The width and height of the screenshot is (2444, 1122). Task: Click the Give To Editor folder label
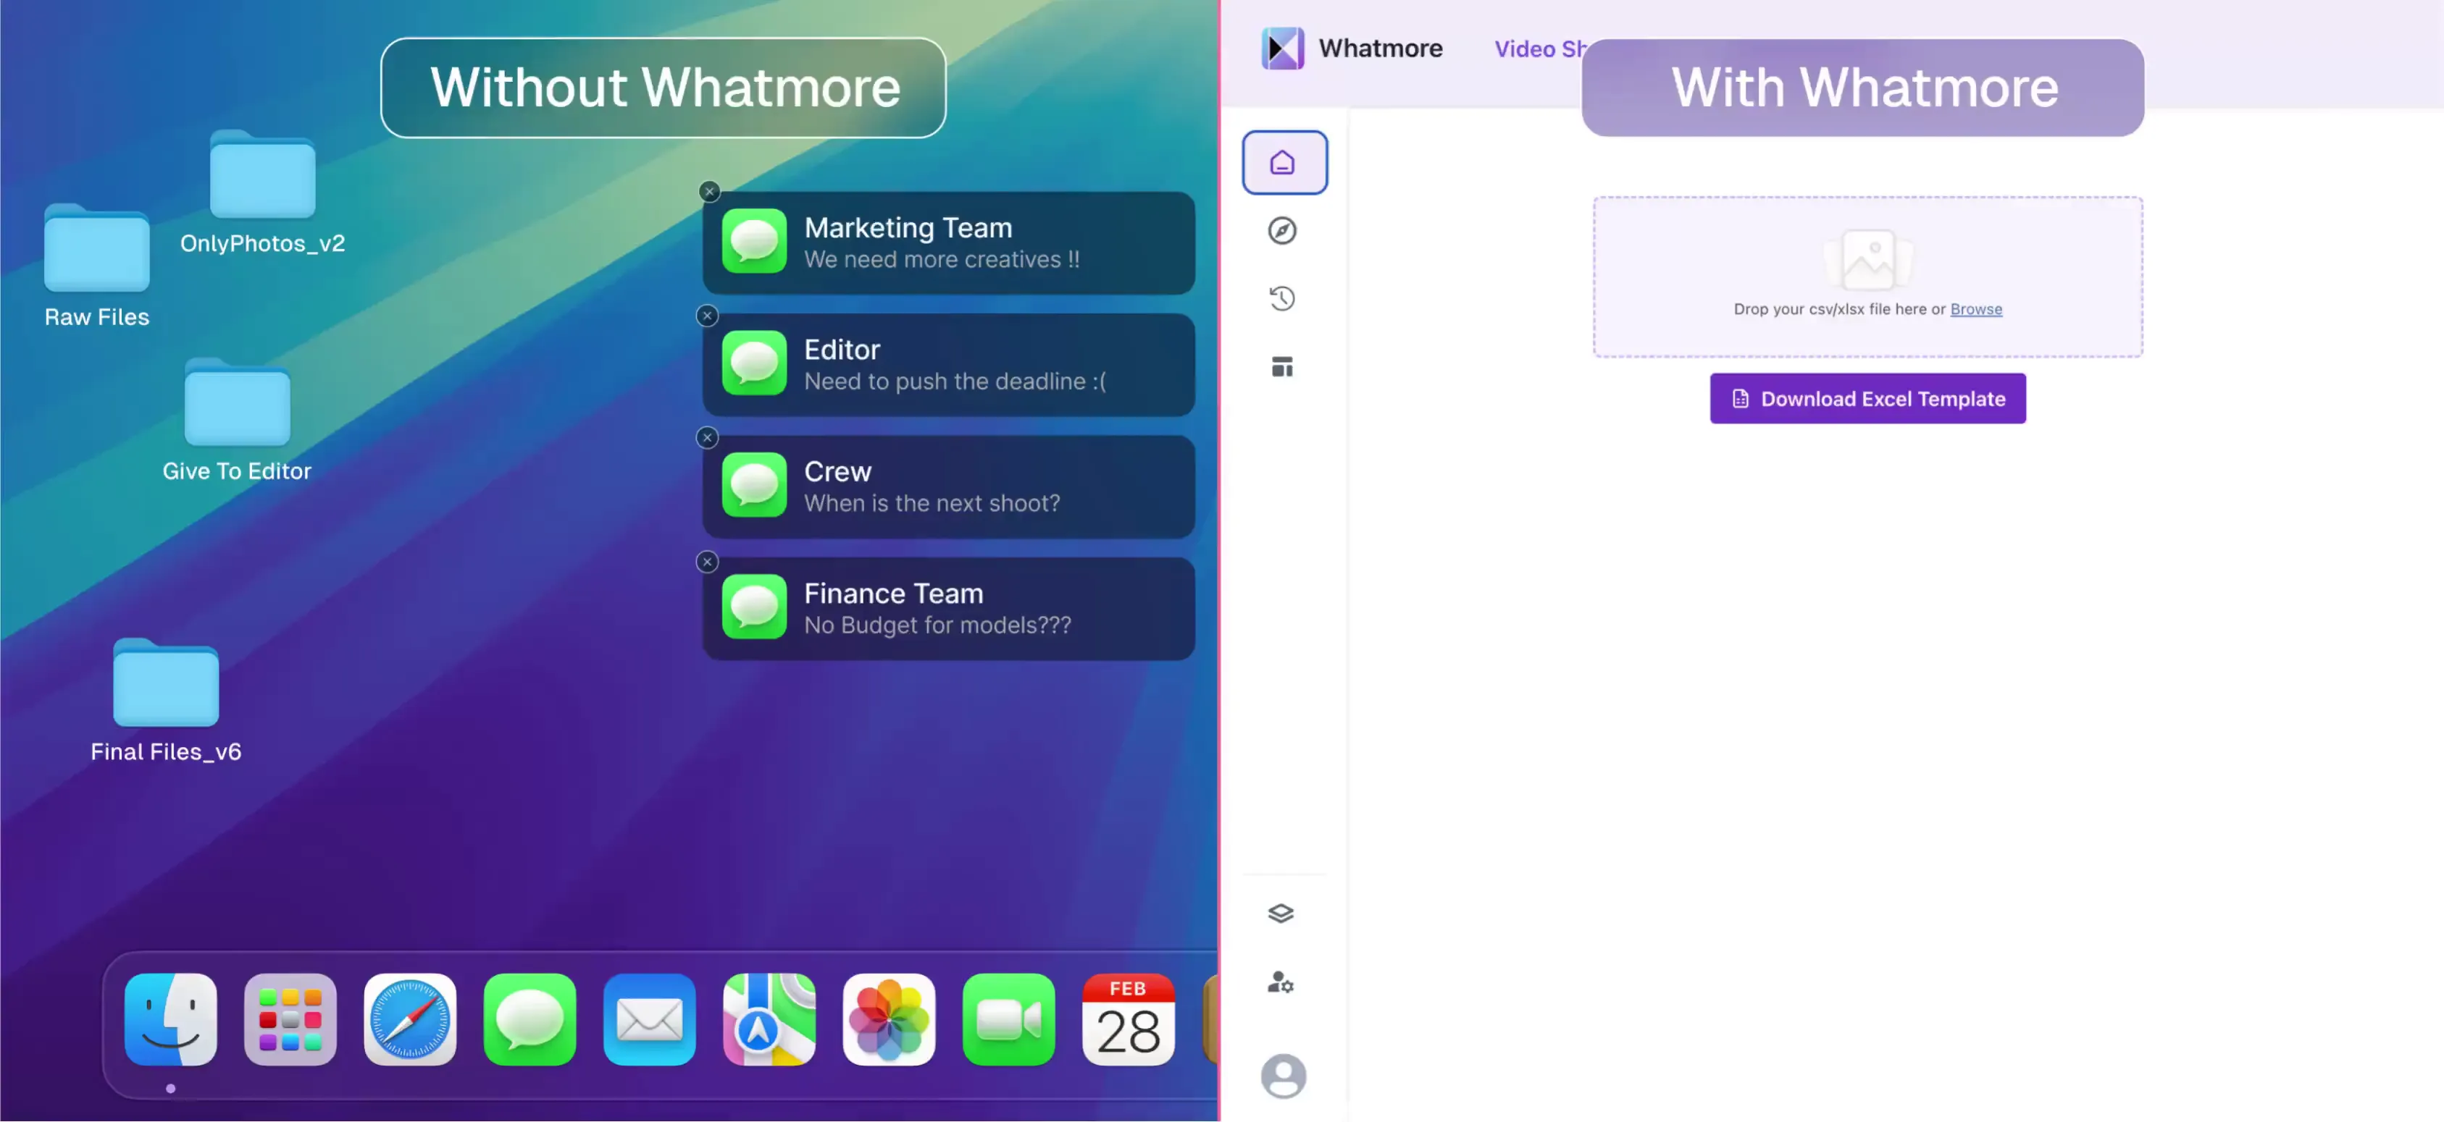pyautogui.click(x=236, y=471)
